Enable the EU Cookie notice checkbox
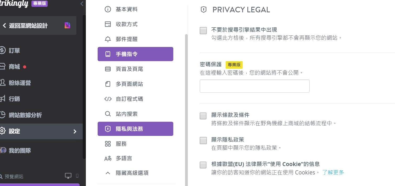Viewport: 395px width, 186px height. pos(203,165)
